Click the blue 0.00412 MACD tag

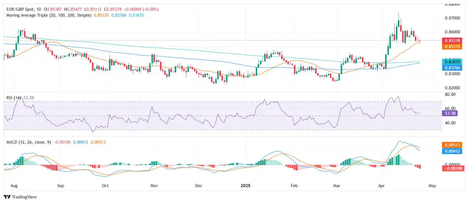tap(453, 150)
